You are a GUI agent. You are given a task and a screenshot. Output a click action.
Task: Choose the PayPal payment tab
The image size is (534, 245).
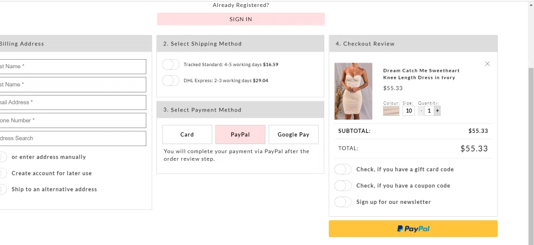[240, 135]
